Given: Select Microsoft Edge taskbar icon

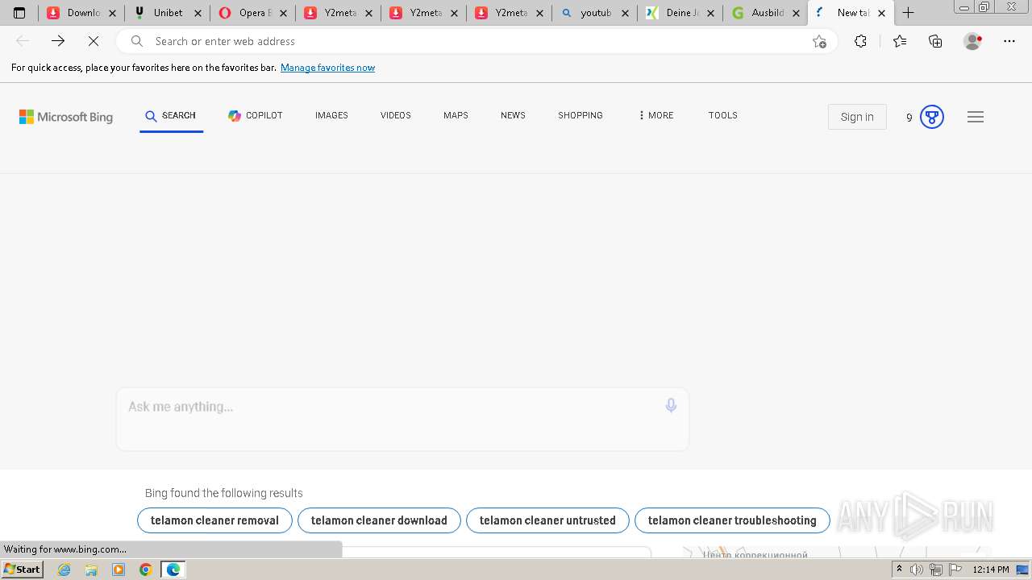Looking at the screenshot, I should (173, 570).
